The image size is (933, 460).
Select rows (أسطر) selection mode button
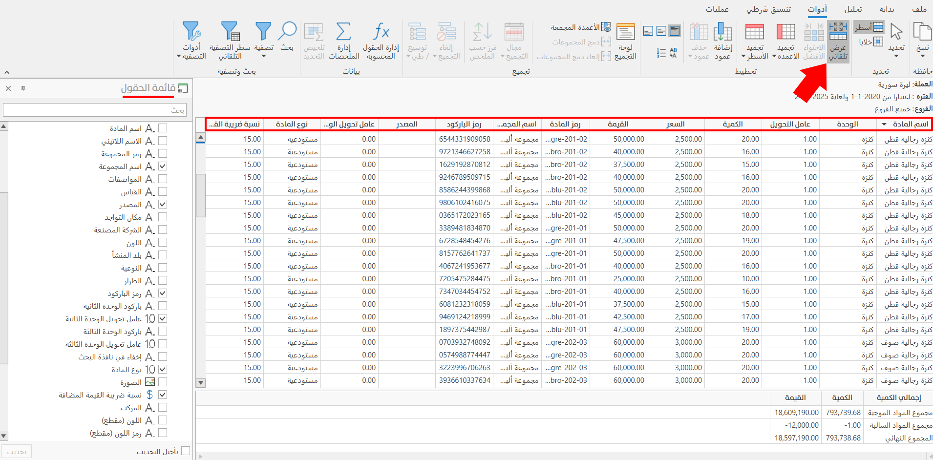pos(869,27)
